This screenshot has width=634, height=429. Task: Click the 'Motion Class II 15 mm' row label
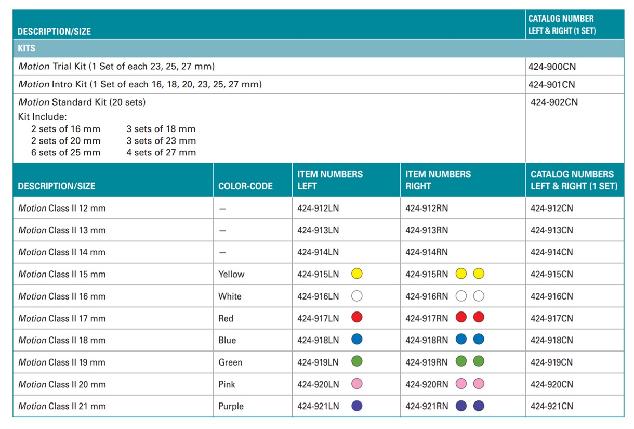[x=62, y=275]
